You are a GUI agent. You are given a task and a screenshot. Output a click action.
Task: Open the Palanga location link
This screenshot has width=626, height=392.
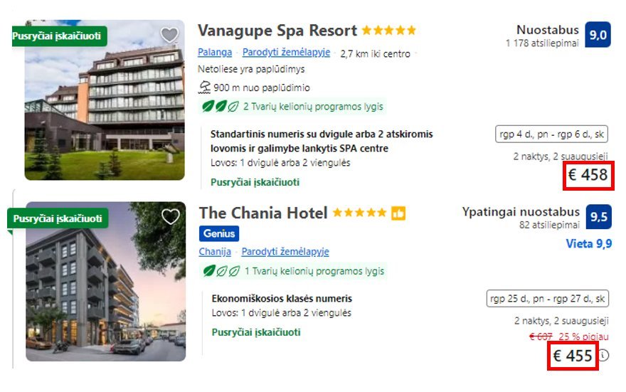pos(215,53)
